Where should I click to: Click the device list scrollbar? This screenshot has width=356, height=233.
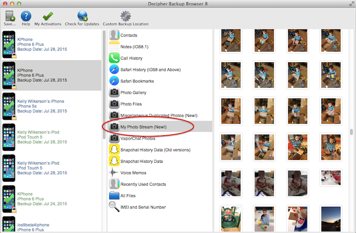[x=104, y=85]
